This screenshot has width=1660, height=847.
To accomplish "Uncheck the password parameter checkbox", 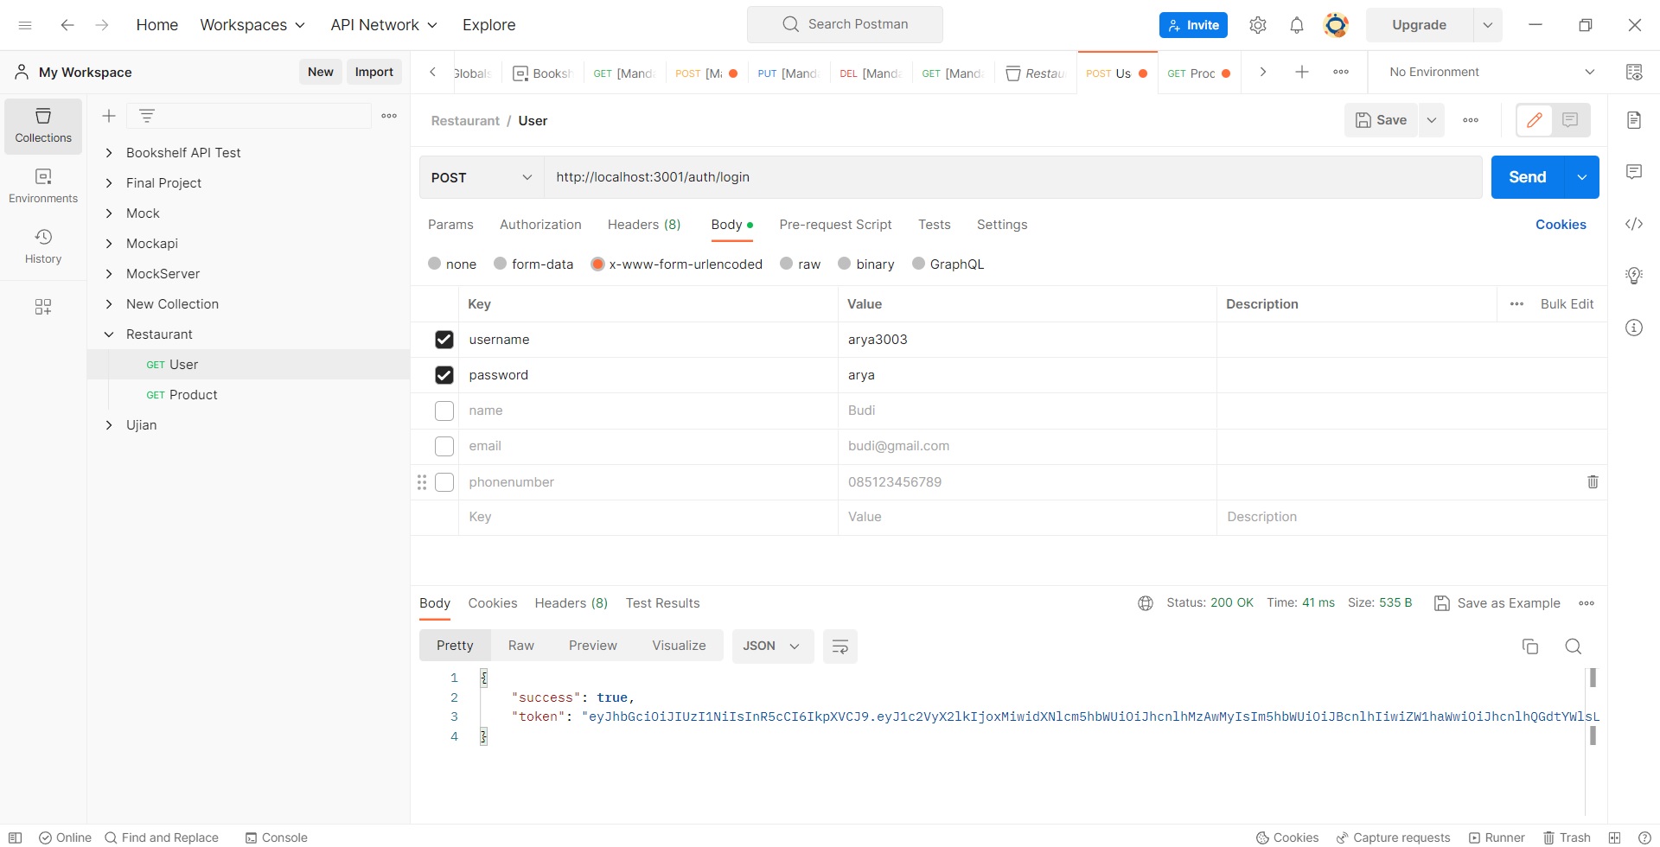I will tap(444, 375).
